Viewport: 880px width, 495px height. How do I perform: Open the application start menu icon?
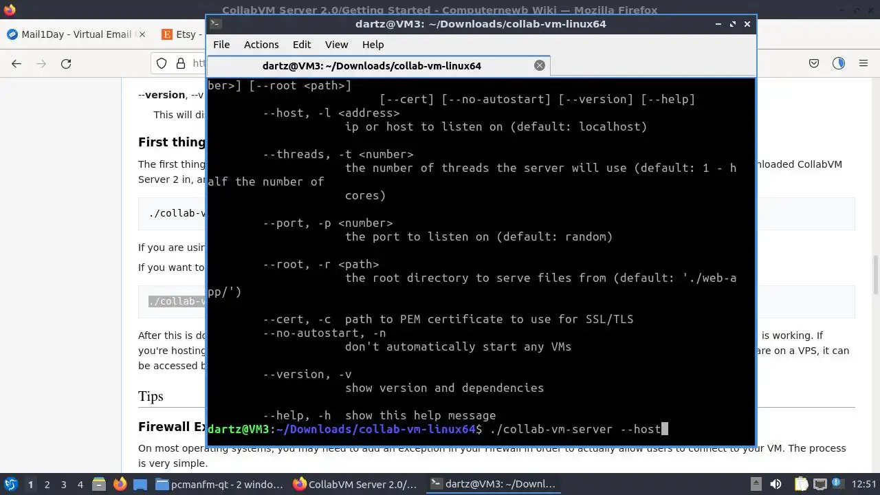[x=11, y=484]
